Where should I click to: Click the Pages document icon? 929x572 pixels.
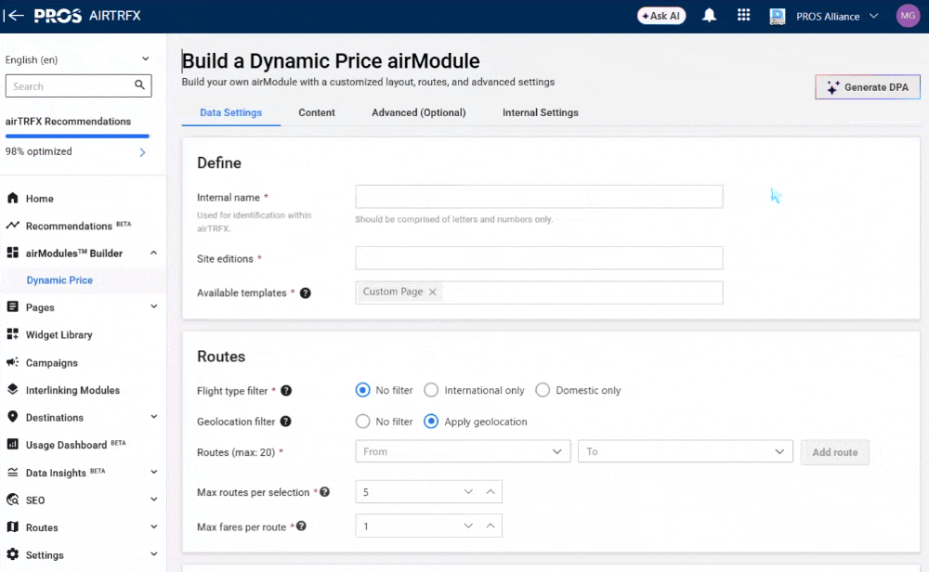pyautogui.click(x=12, y=306)
